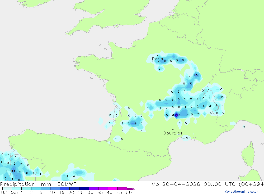The width and height of the screenshot is (264, 194).
Task: Open the weatheronline.co.uk copyright link
Action: point(242,192)
